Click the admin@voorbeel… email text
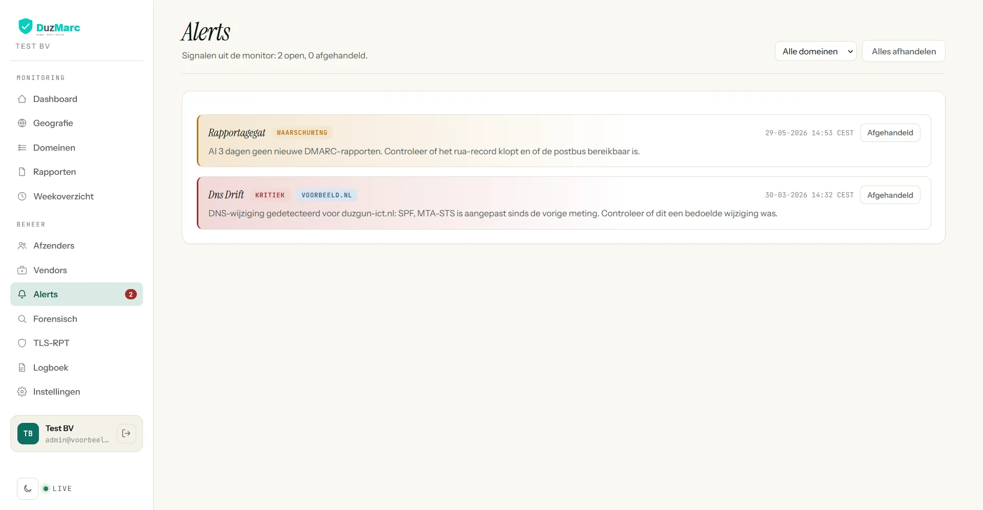The image size is (983, 510). tap(77, 440)
